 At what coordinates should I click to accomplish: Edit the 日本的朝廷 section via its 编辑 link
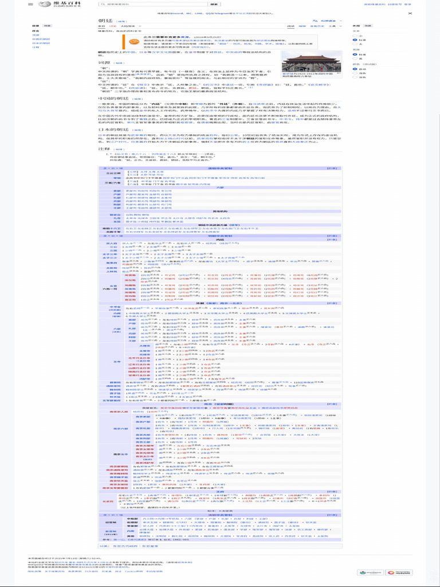[137, 129]
